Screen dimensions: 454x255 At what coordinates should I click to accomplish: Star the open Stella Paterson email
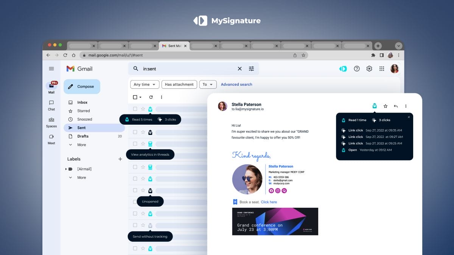click(x=386, y=106)
